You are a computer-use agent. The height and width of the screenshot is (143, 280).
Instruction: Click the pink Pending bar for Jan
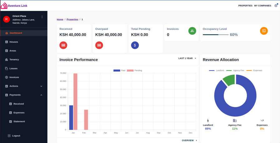(75, 102)
